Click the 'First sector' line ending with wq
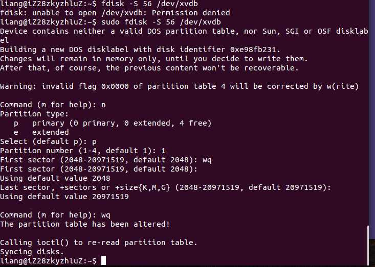 coord(106,160)
